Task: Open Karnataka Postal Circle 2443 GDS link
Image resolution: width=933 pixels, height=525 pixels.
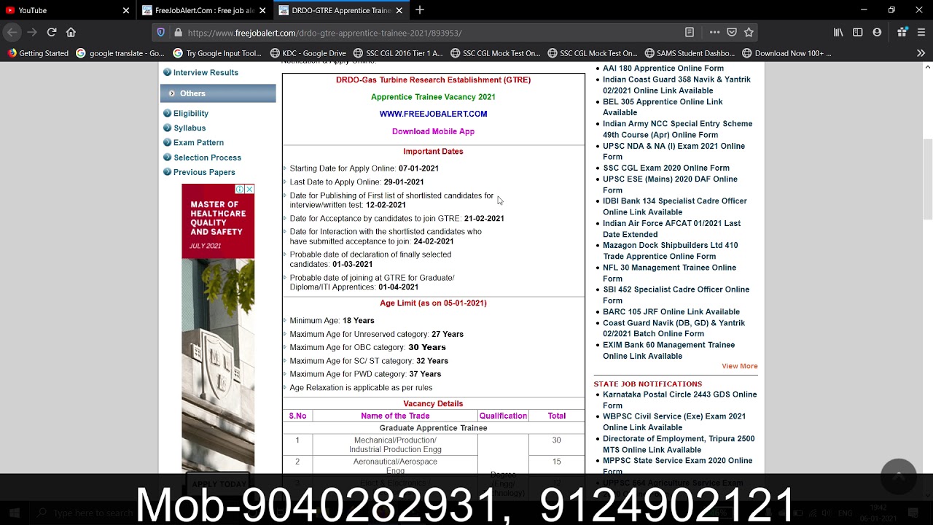Action: [679, 400]
